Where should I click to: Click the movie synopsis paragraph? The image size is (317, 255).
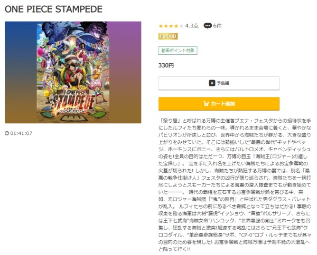(235, 185)
